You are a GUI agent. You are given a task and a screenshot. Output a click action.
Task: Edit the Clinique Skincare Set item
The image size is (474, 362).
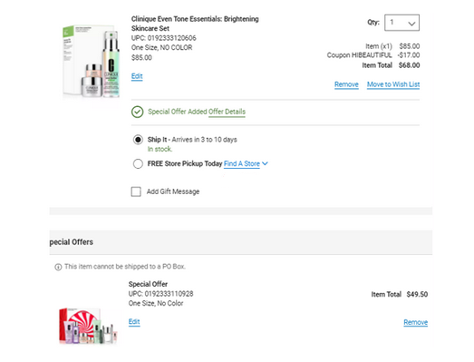pyautogui.click(x=137, y=76)
